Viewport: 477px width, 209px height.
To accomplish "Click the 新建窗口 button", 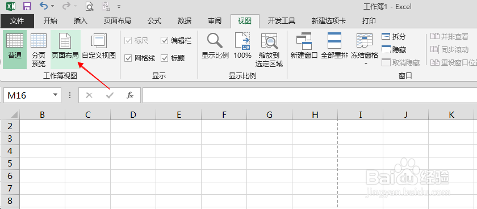I will (304, 46).
